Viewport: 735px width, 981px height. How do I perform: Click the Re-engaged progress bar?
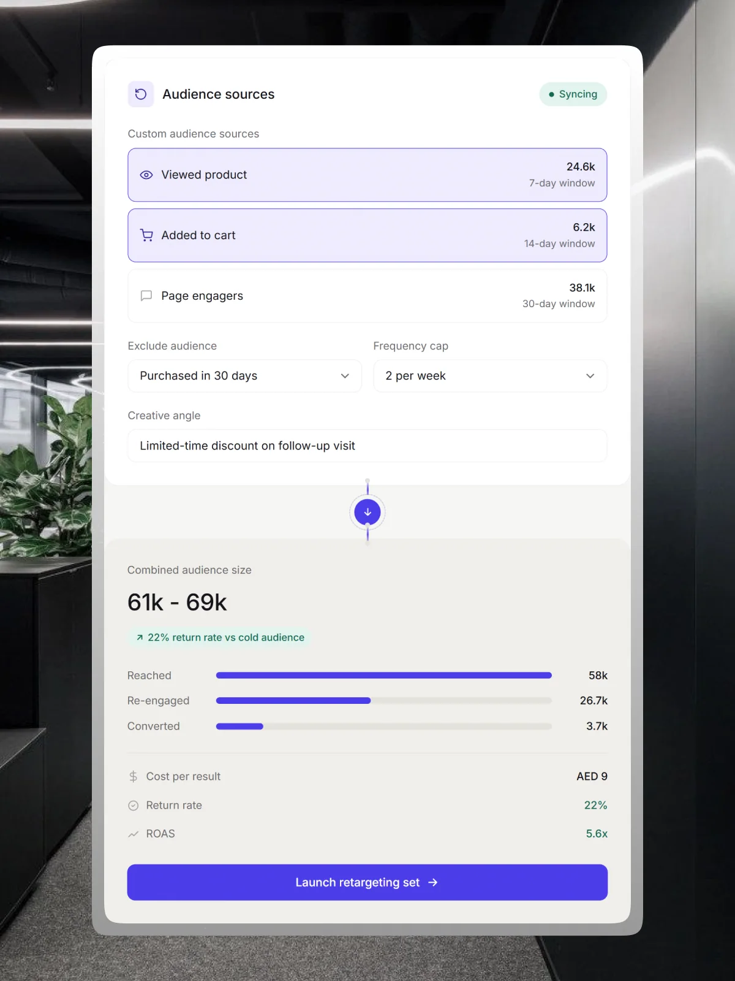pos(384,701)
